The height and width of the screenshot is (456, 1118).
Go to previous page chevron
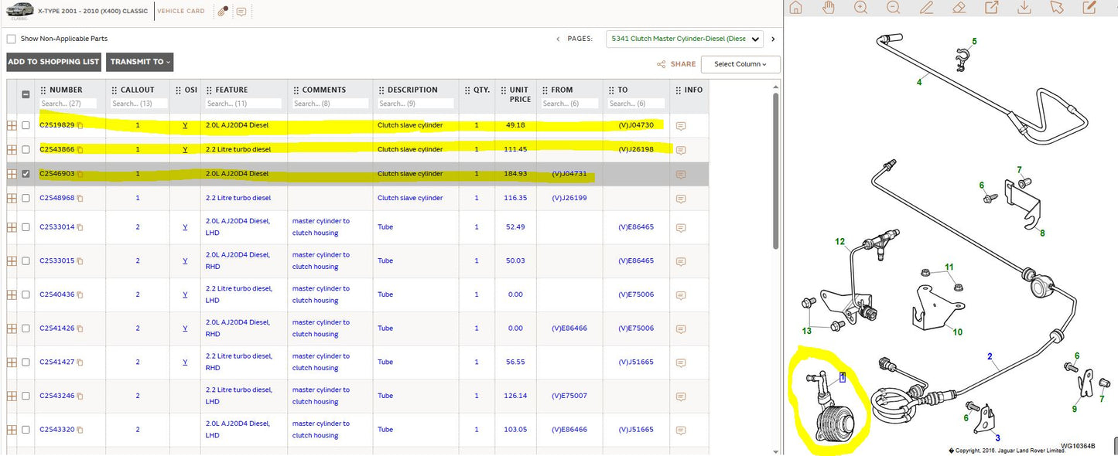point(558,39)
